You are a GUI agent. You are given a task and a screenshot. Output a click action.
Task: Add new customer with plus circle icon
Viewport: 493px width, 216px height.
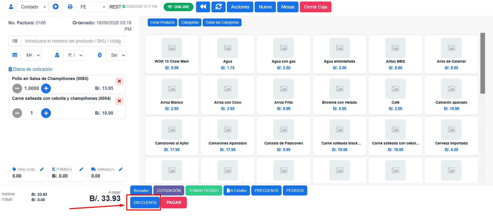[x=55, y=7]
